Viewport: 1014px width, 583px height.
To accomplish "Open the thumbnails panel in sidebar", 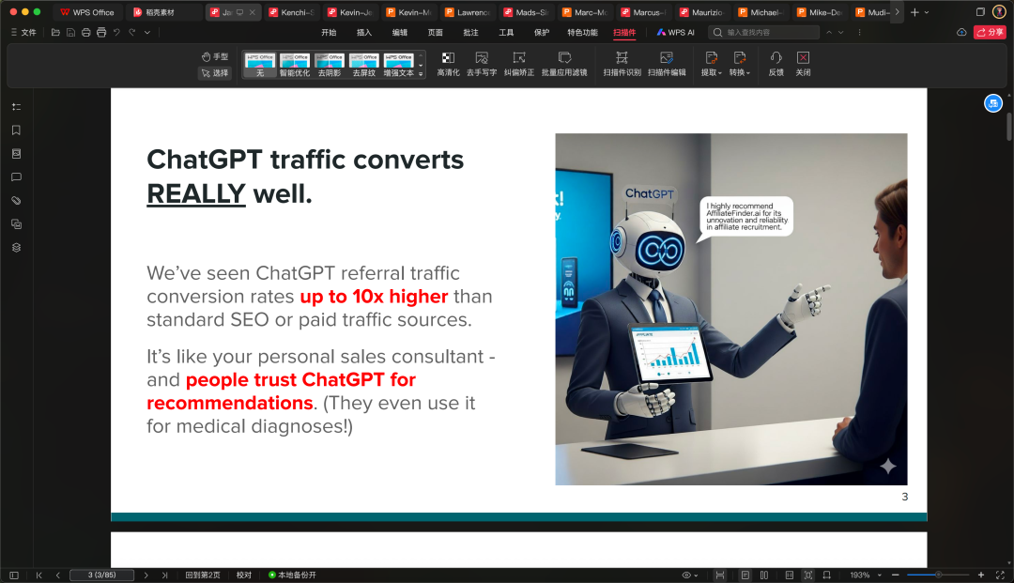I will pos(16,154).
